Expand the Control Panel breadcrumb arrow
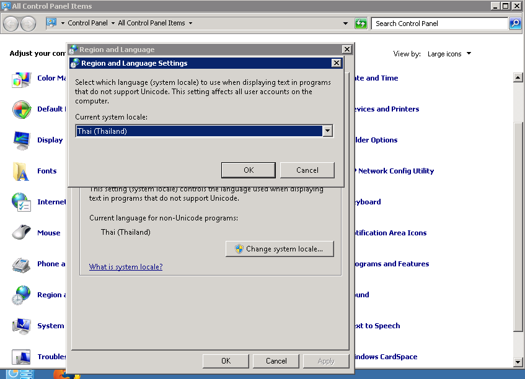525x379 pixels. point(113,23)
